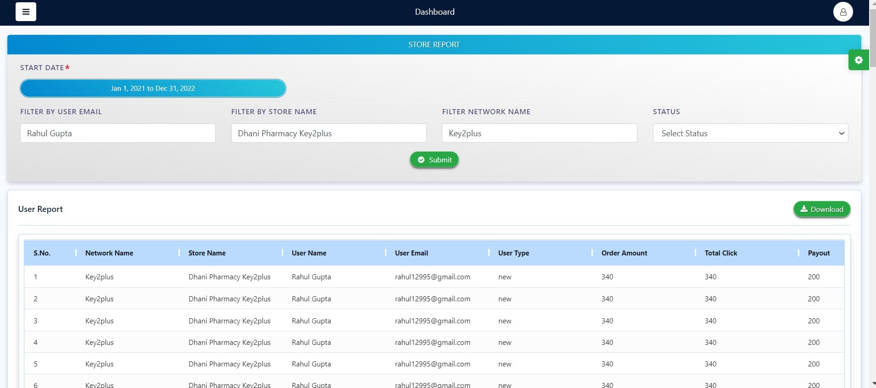
Task: Select order amount 340 in row 1
Action: 607,277
